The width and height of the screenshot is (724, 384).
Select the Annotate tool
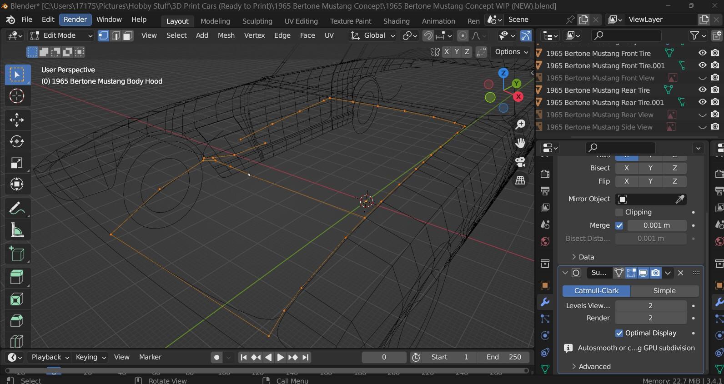tap(17, 209)
